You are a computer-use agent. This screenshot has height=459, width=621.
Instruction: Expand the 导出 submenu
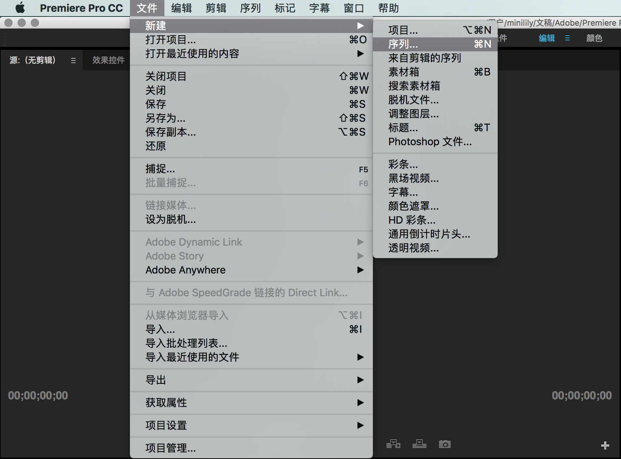(x=251, y=380)
